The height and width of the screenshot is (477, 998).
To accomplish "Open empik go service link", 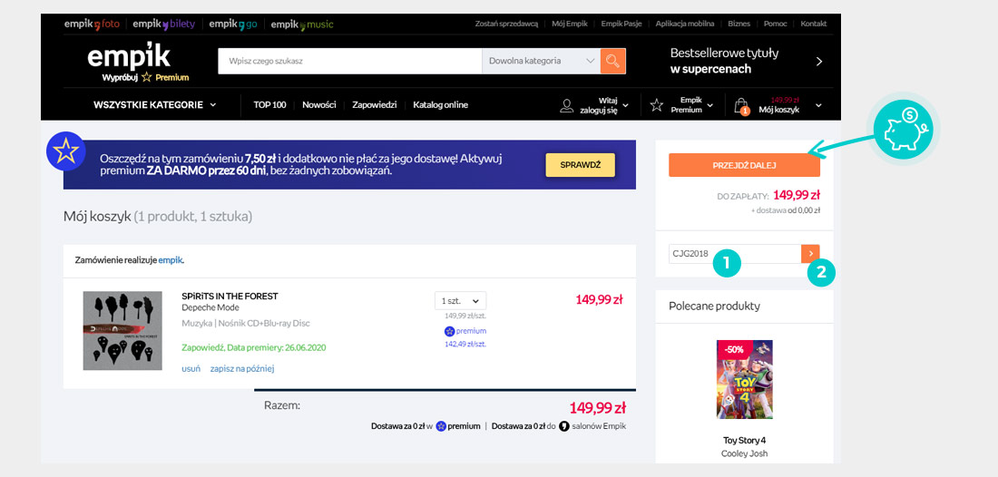I will point(233,24).
